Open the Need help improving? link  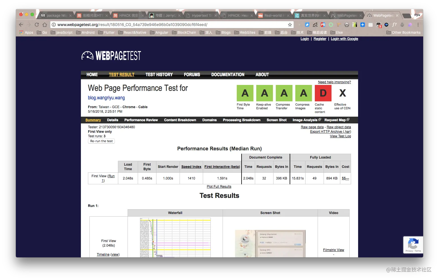coord(334,82)
